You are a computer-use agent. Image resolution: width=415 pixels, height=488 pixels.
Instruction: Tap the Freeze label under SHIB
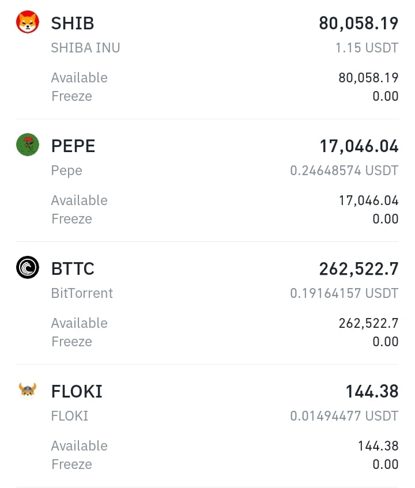point(71,96)
